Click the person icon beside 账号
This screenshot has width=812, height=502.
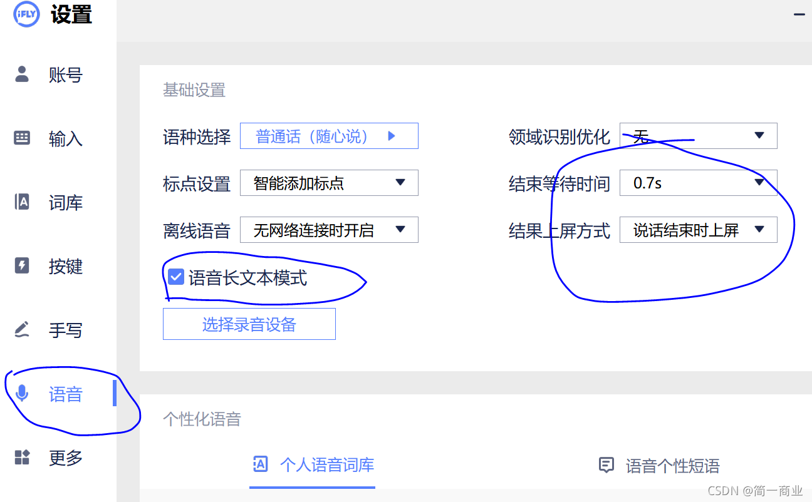pos(22,74)
